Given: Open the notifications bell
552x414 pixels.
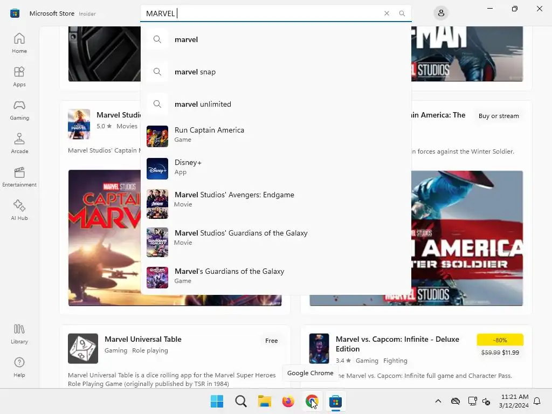Looking at the screenshot, I should pyautogui.click(x=537, y=401).
